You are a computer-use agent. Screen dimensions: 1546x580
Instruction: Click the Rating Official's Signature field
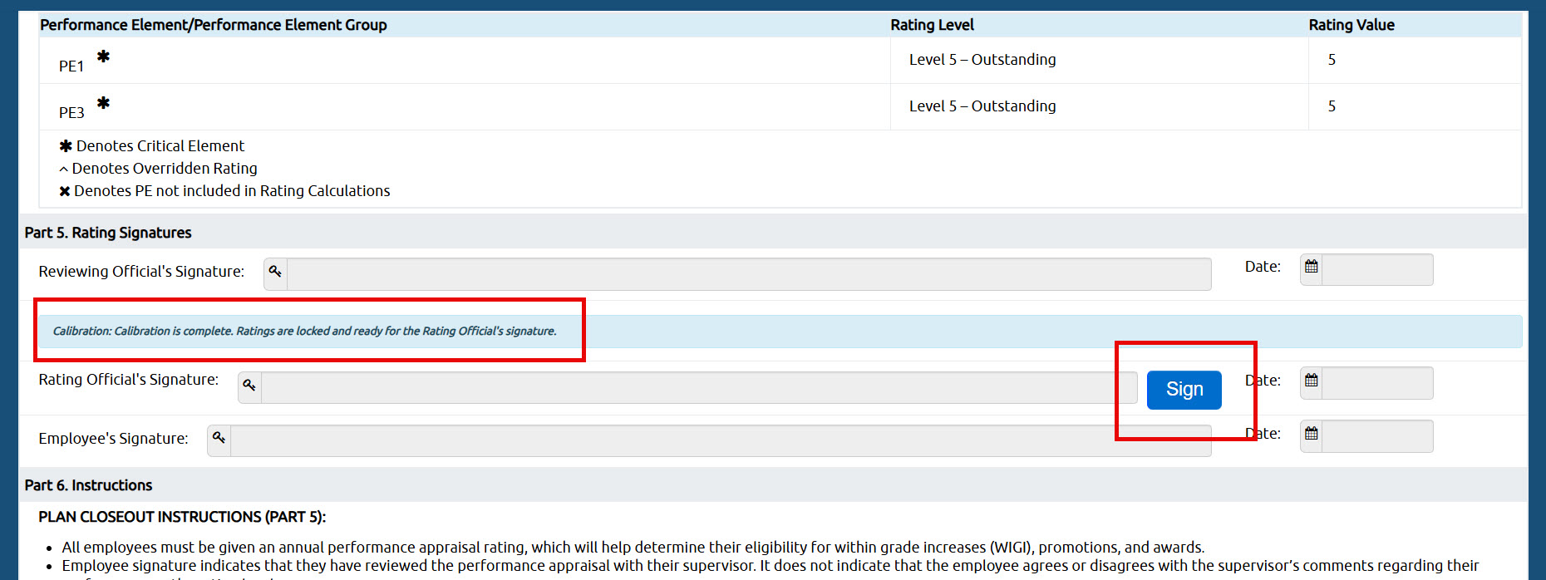coord(699,388)
